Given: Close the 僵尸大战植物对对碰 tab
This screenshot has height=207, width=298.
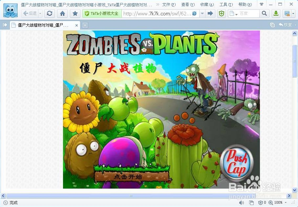Looking at the screenshot, I should [76, 25].
